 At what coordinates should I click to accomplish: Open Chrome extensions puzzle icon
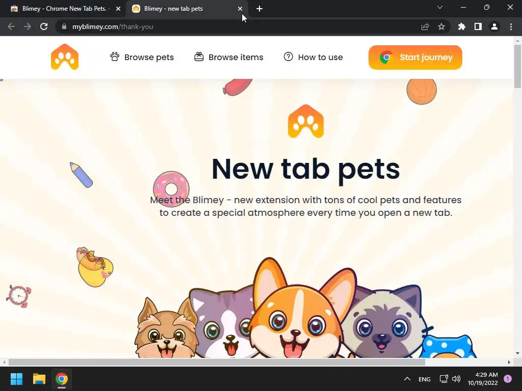pos(461,26)
